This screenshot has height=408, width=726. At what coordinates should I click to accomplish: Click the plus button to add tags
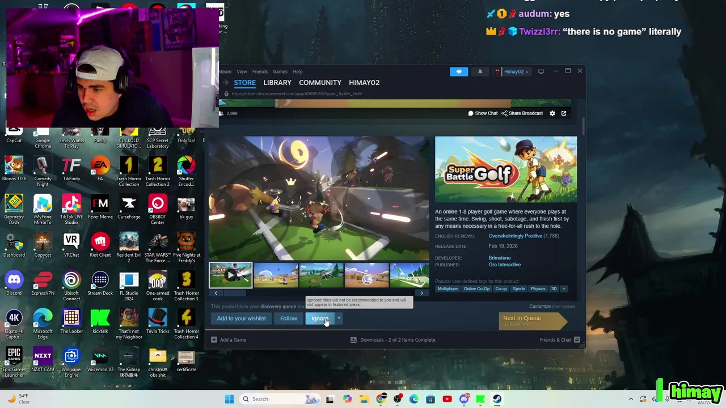point(564,289)
